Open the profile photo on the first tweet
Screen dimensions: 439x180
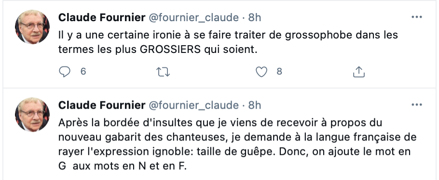click(32, 27)
